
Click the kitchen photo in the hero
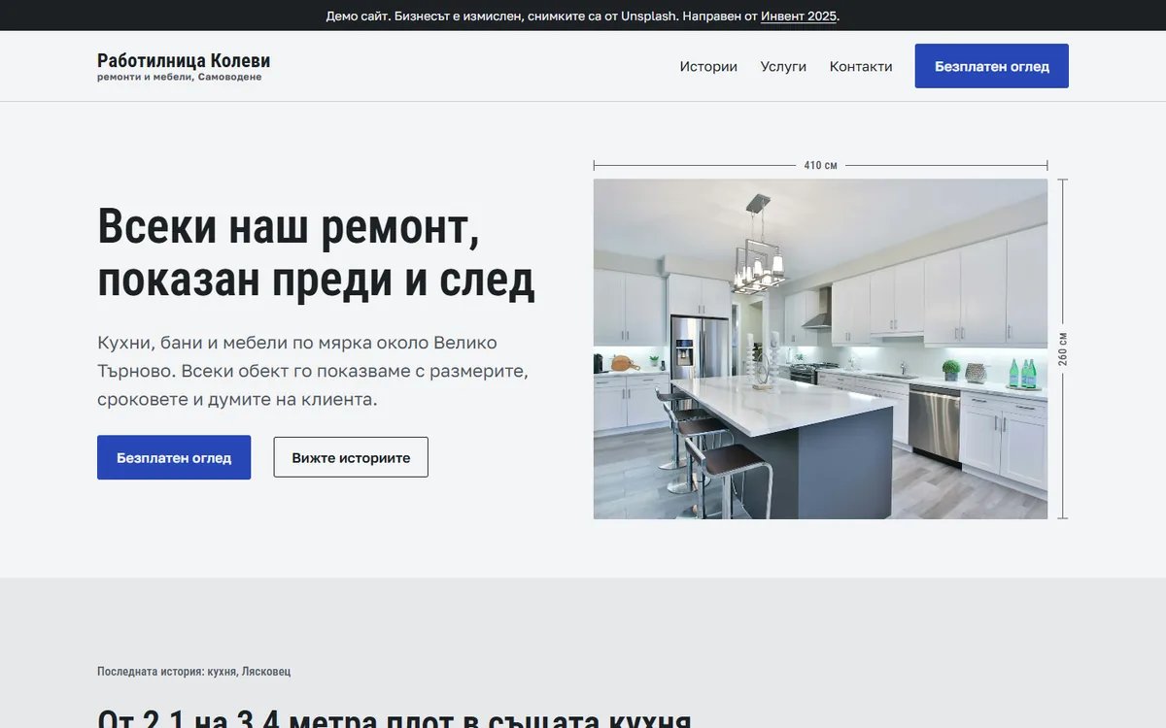point(821,349)
